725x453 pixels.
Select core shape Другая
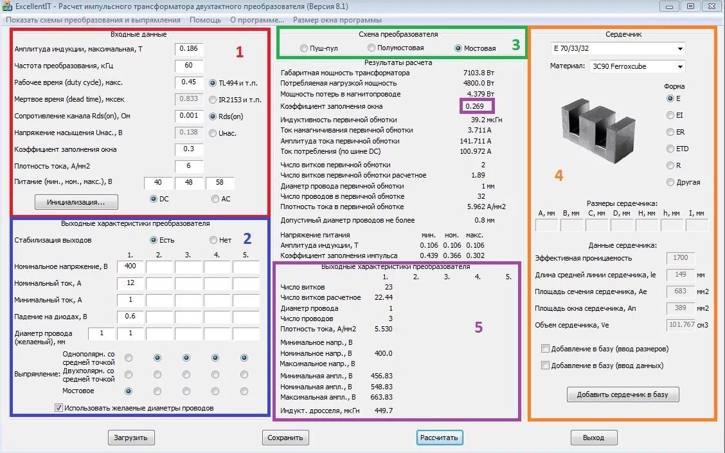670,182
